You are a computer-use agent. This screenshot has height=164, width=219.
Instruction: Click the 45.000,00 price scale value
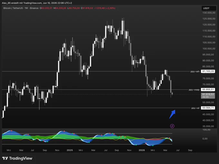(208, 114)
